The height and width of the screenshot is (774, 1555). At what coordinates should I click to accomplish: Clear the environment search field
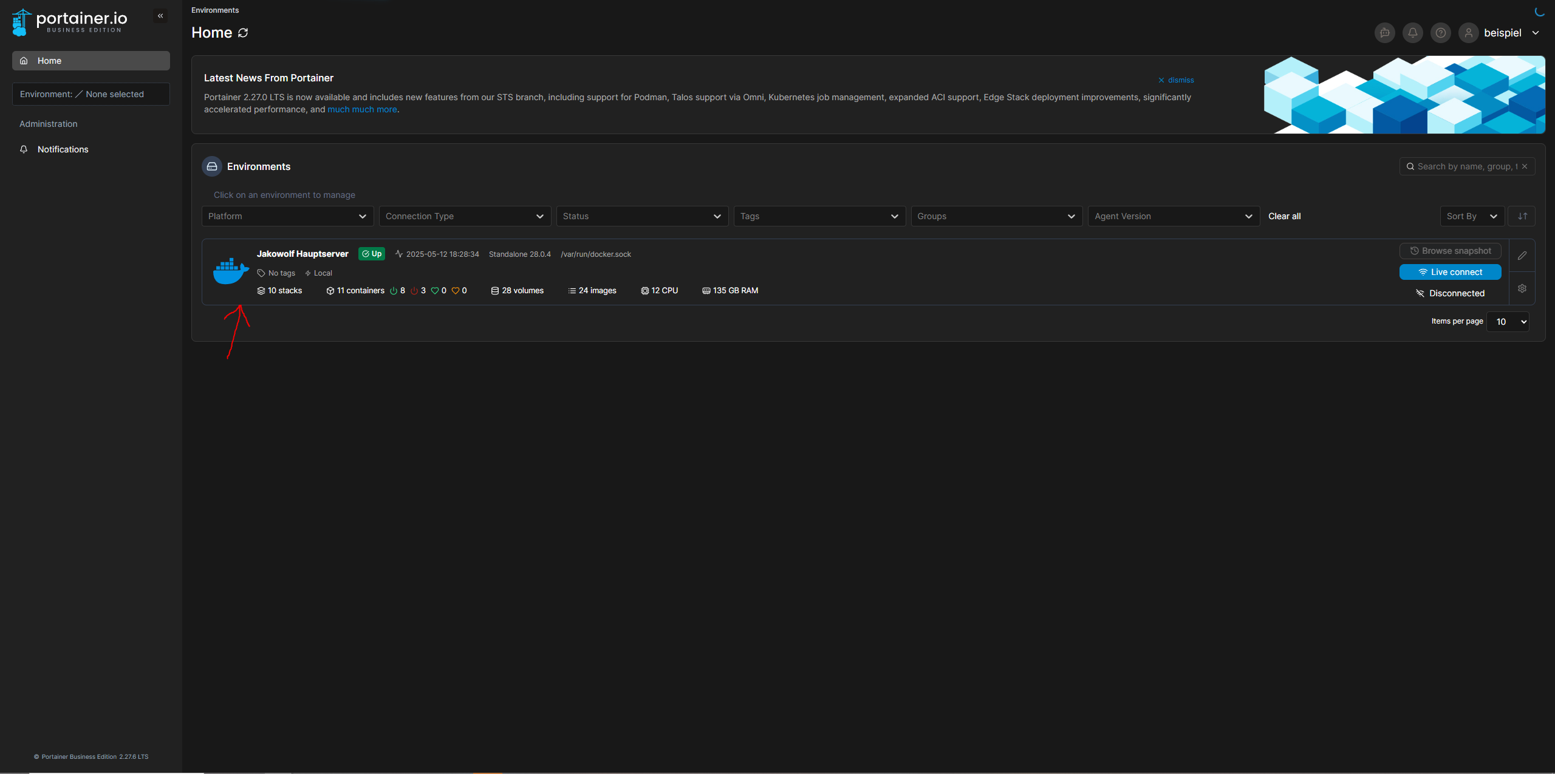1525,166
